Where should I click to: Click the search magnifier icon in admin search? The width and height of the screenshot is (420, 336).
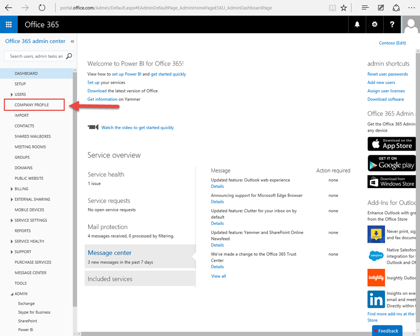pos(69,56)
